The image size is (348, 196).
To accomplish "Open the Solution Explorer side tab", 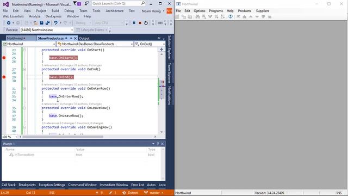I will 169,47.
